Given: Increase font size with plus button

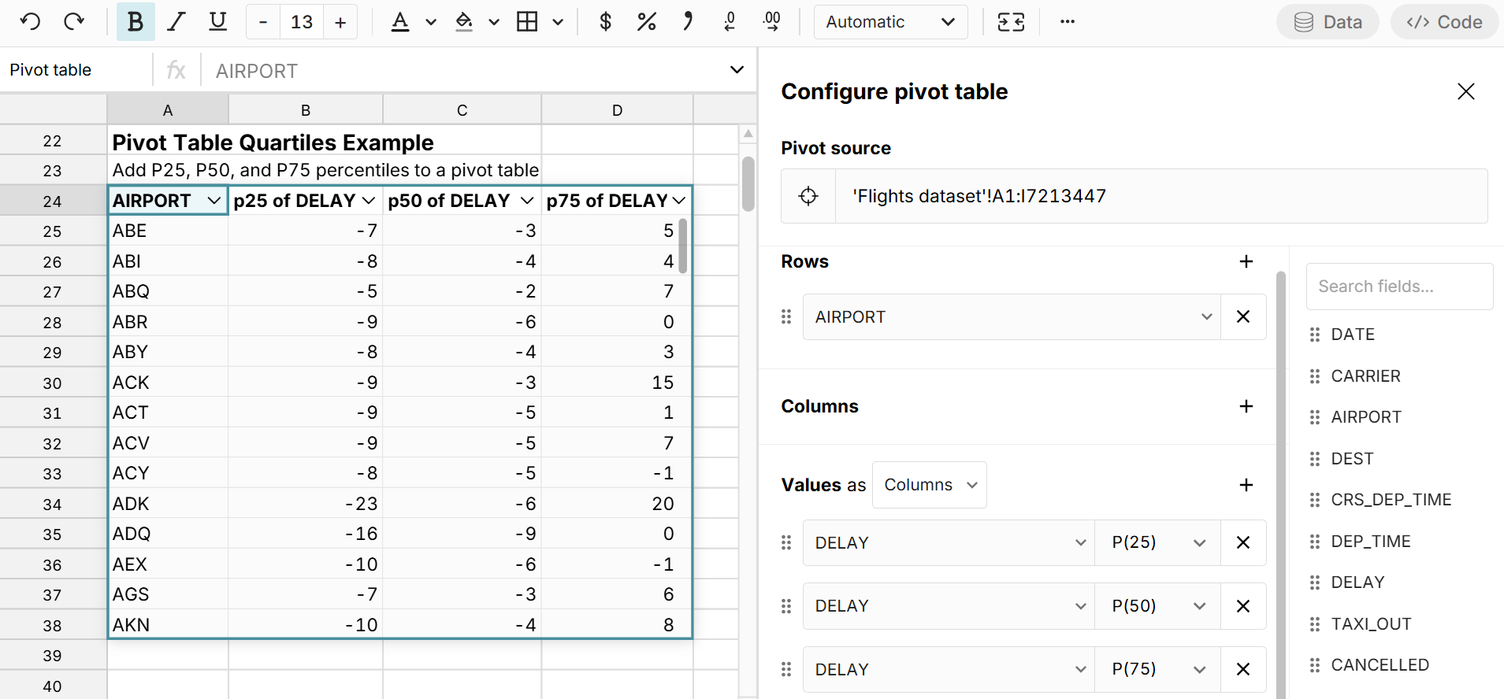Looking at the screenshot, I should pos(340,22).
